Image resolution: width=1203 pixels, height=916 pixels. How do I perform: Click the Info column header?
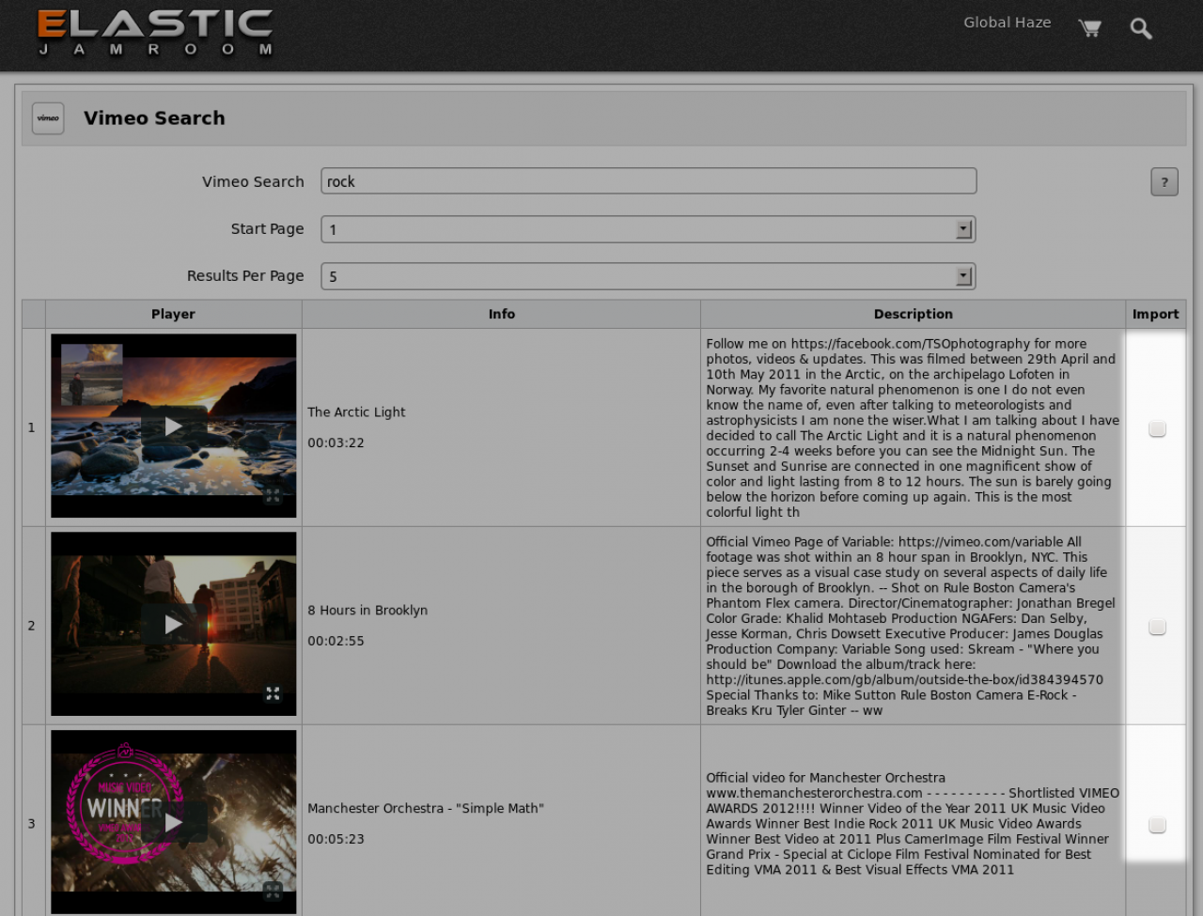click(x=502, y=314)
